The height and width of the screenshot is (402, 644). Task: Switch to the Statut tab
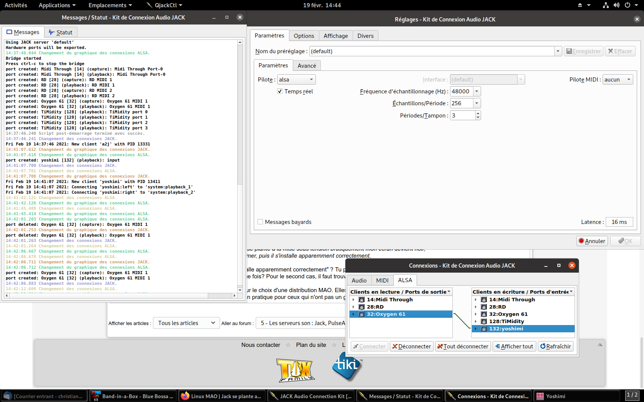[x=61, y=33]
